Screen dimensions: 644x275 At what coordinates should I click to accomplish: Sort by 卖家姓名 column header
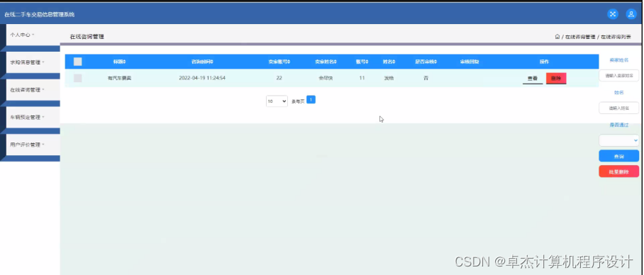(326, 62)
